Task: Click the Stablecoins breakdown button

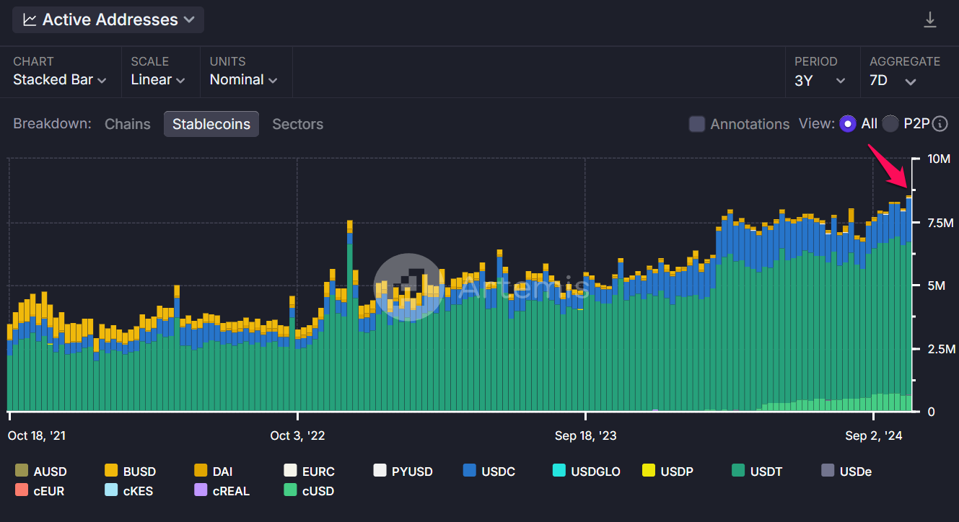Action: click(211, 124)
